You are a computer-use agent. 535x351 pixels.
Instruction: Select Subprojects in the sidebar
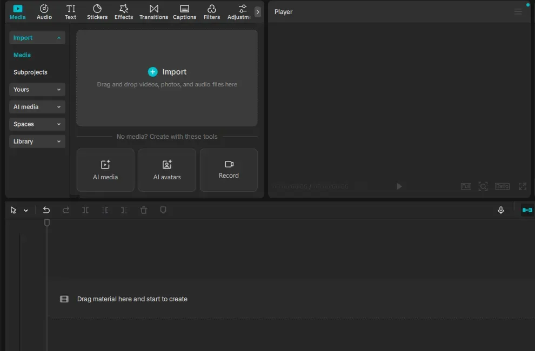coord(30,72)
